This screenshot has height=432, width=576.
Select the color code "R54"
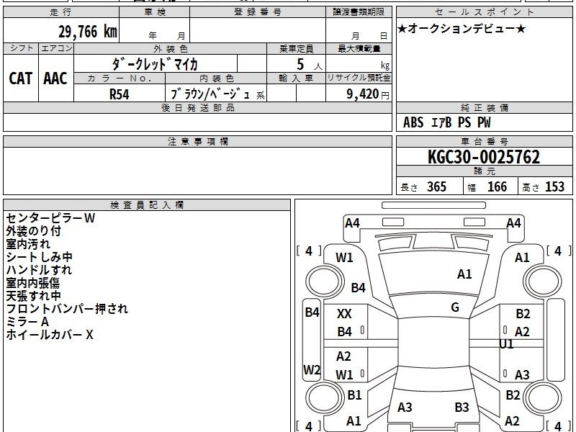point(120,94)
